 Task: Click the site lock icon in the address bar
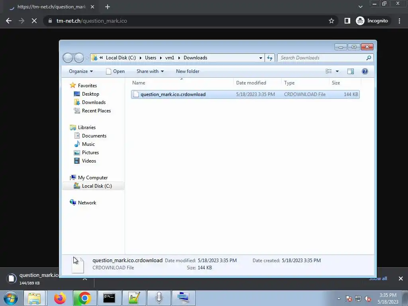point(50,21)
